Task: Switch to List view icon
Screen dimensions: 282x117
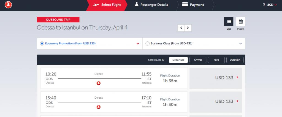Action: 229,21
